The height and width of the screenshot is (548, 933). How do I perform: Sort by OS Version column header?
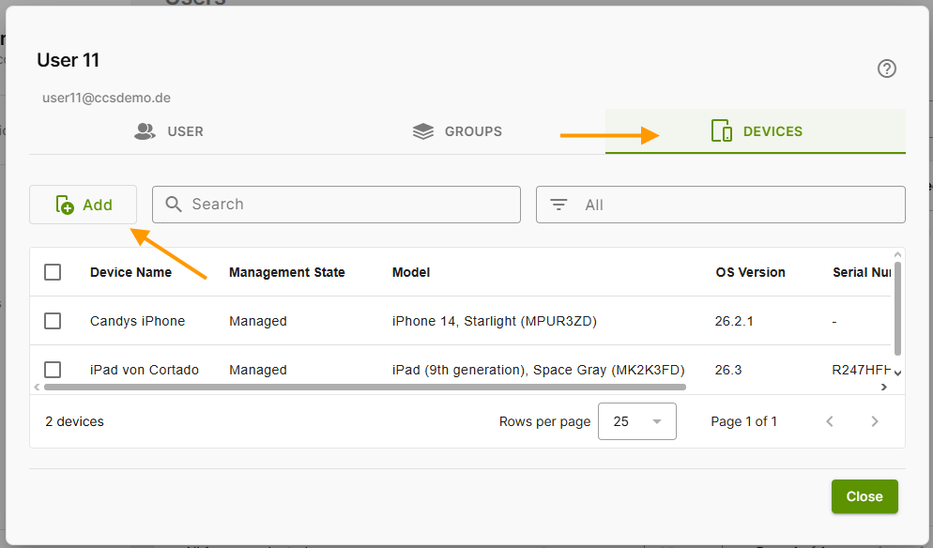tap(750, 272)
